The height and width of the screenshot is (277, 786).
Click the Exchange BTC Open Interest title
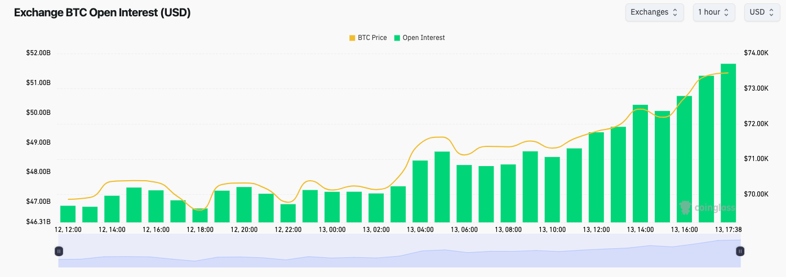pos(102,13)
